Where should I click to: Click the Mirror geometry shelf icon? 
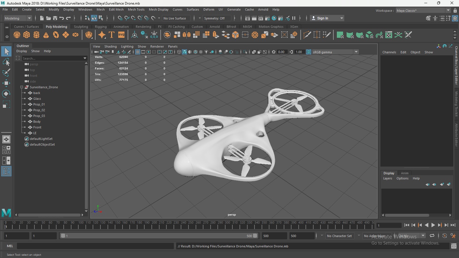click(x=186, y=35)
